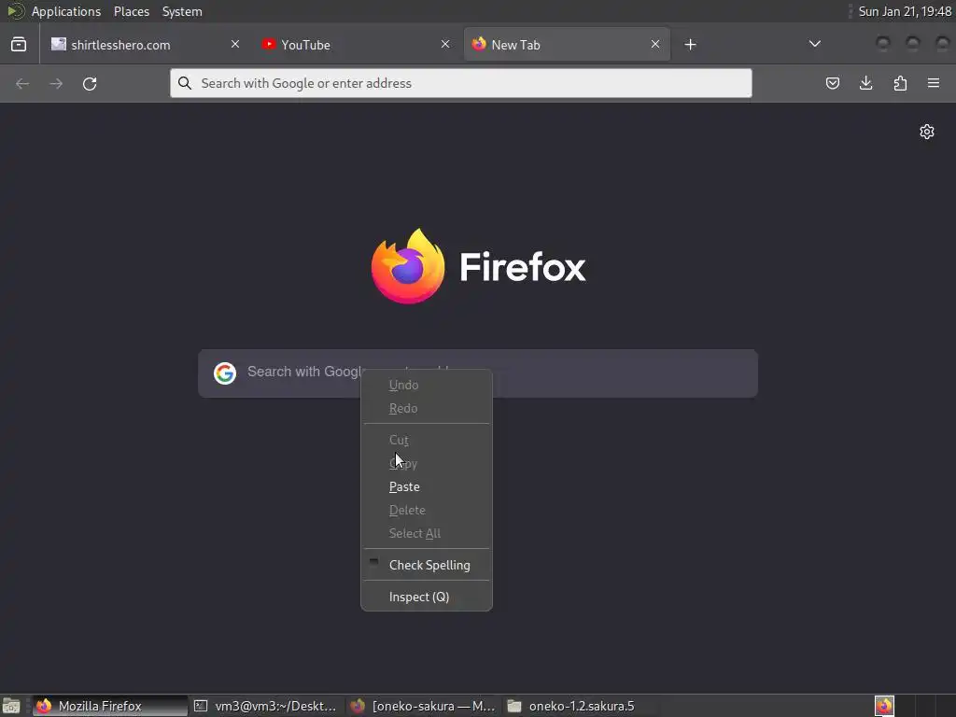The image size is (956, 717).
Task: Open the new tab personalize gear icon
Action: pos(927,132)
